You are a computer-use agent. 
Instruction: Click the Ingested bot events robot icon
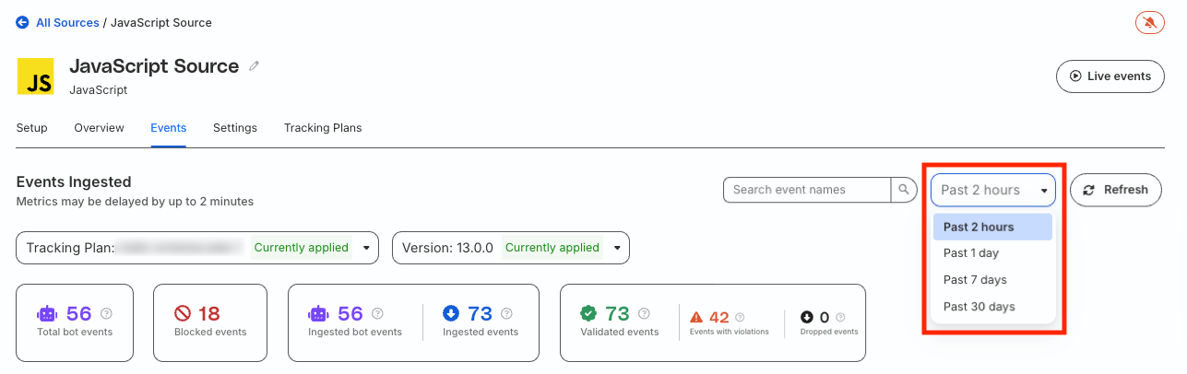(318, 313)
